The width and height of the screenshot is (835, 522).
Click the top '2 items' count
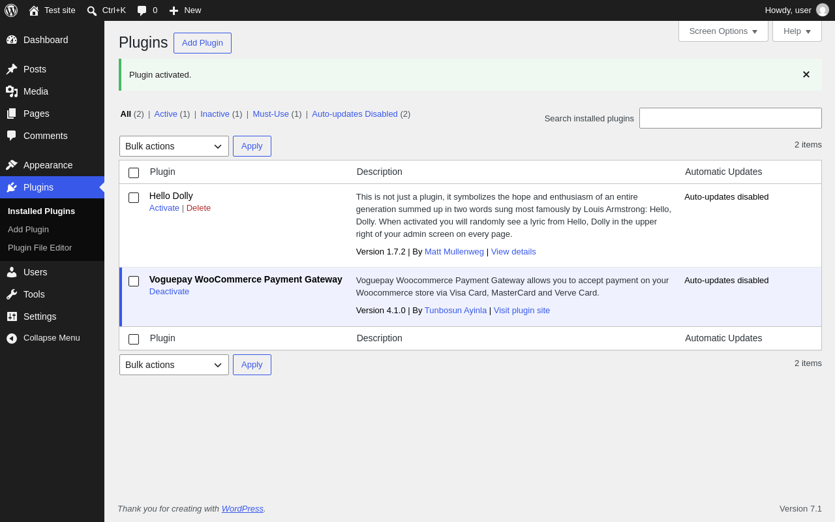click(x=808, y=145)
